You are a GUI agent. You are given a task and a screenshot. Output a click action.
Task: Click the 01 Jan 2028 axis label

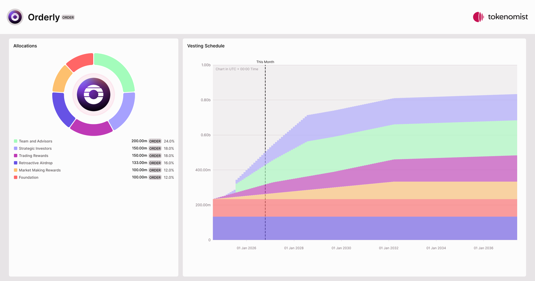click(x=293, y=248)
